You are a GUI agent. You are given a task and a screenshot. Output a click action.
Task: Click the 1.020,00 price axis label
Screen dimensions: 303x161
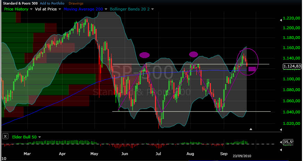(292, 123)
